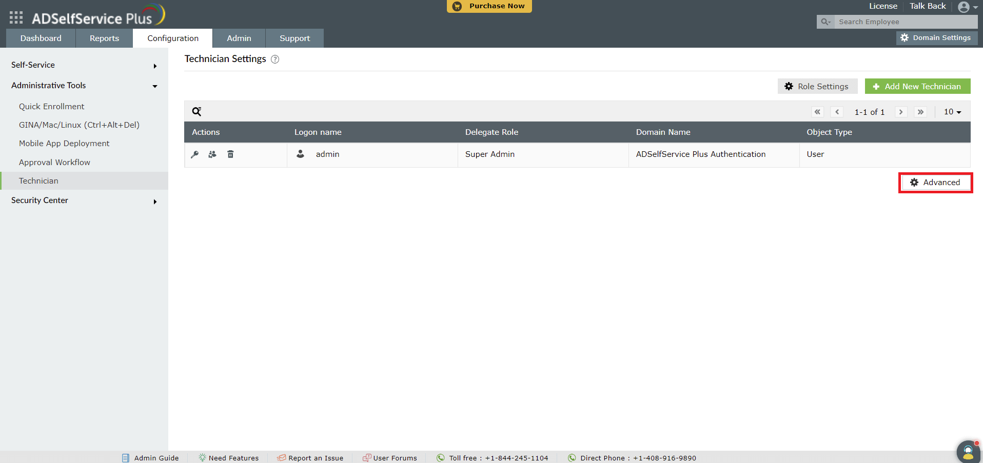
Task: Open the User Forums link
Action: click(390, 458)
